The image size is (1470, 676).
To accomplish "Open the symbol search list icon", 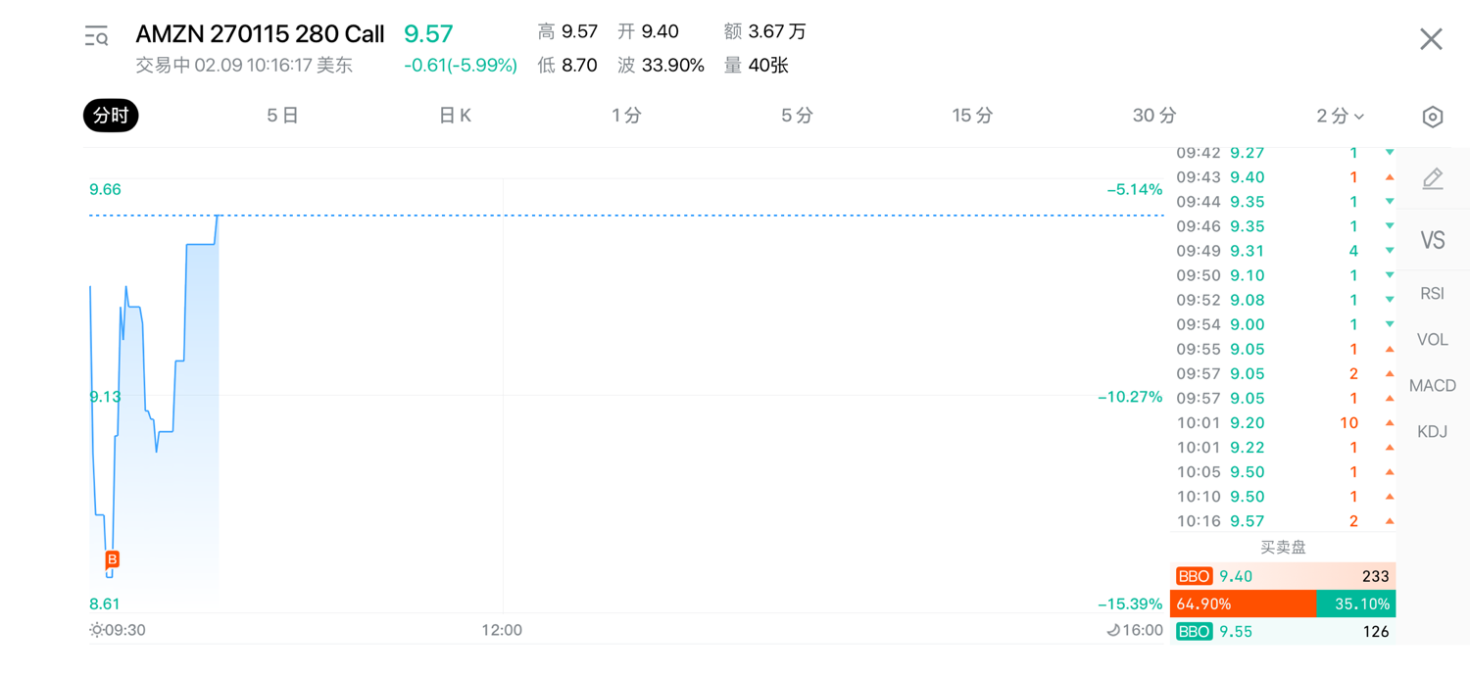I will click(x=96, y=37).
